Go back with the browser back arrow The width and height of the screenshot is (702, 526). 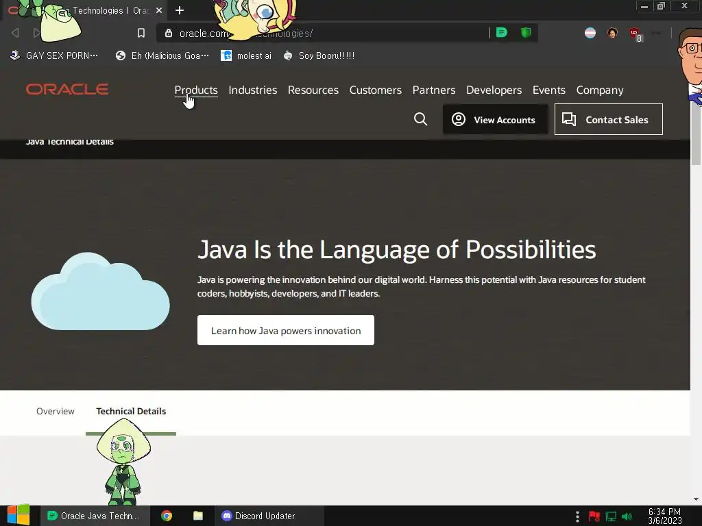[15, 33]
